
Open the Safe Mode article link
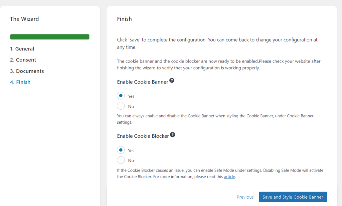coord(229,177)
